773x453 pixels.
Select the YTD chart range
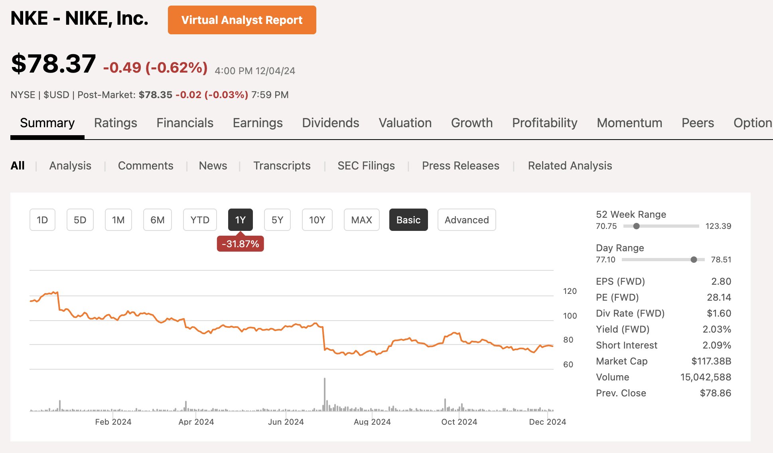(200, 220)
